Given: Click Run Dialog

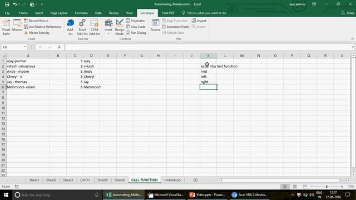Looking at the screenshot, I should point(136,33).
